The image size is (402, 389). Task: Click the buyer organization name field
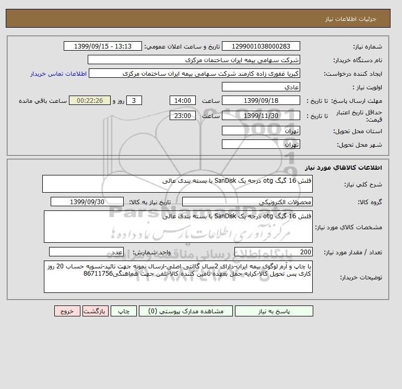(194, 60)
